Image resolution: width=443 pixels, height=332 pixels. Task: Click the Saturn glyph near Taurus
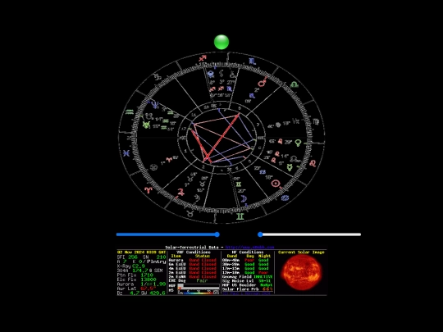point(197,198)
